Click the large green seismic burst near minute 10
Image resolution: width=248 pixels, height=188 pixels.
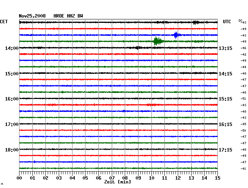point(158,41)
